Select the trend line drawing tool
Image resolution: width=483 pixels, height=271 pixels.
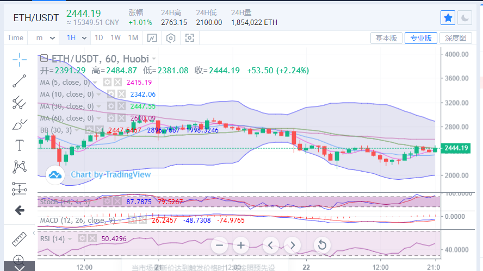[x=20, y=81]
